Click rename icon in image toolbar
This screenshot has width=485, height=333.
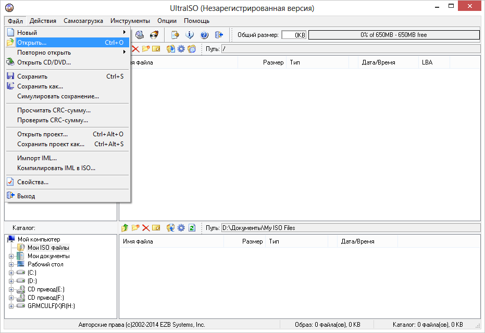[x=156, y=49]
